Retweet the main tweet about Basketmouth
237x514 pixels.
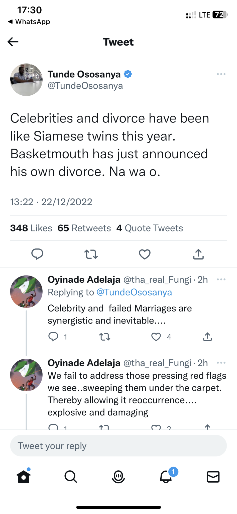point(91,254)
